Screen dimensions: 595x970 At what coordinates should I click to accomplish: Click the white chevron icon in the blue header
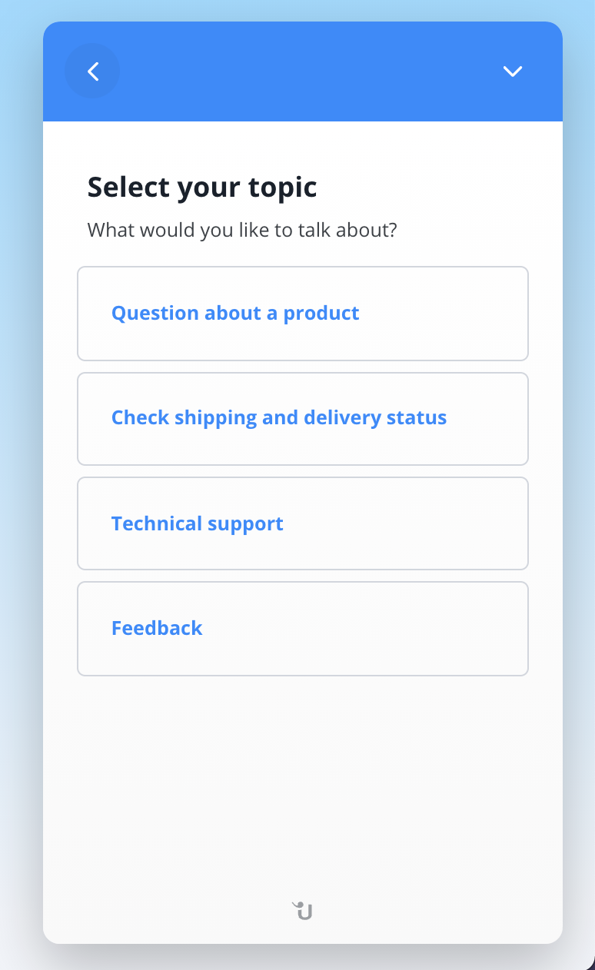(512, 71)
